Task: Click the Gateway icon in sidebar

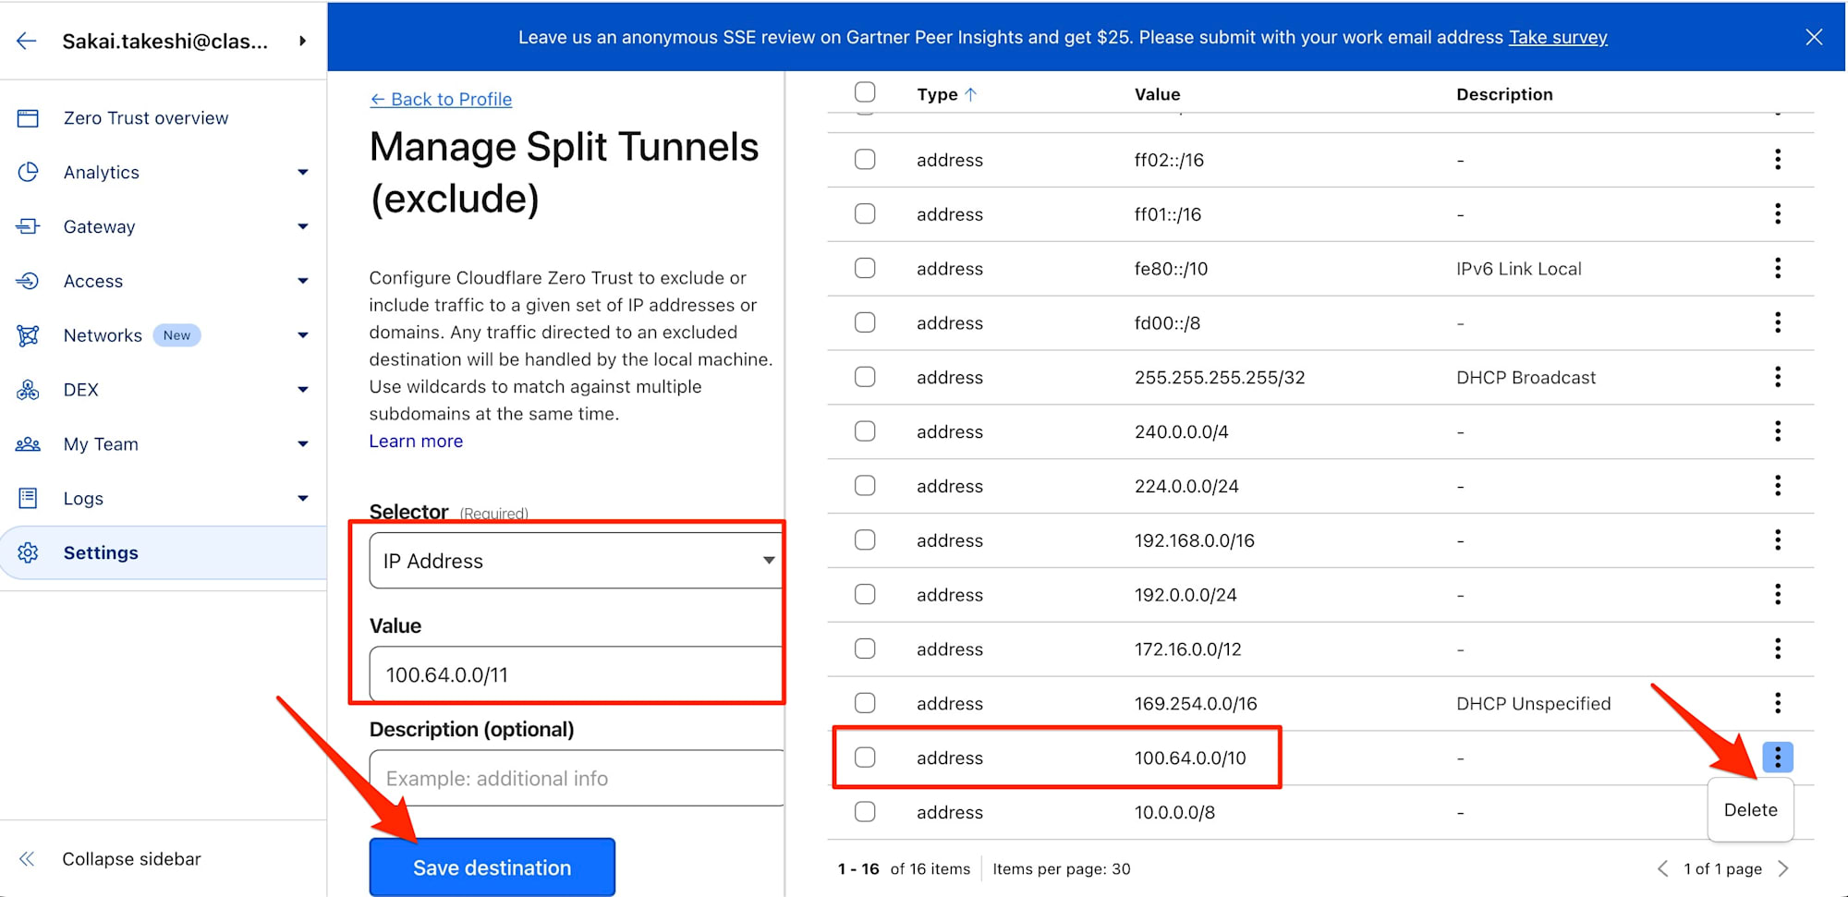Action: [x=28, y=226]
